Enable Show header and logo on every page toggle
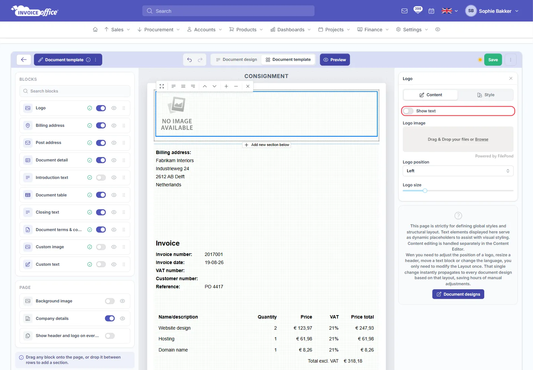Viewport: 533px width, 370px height. pos(110,336)
